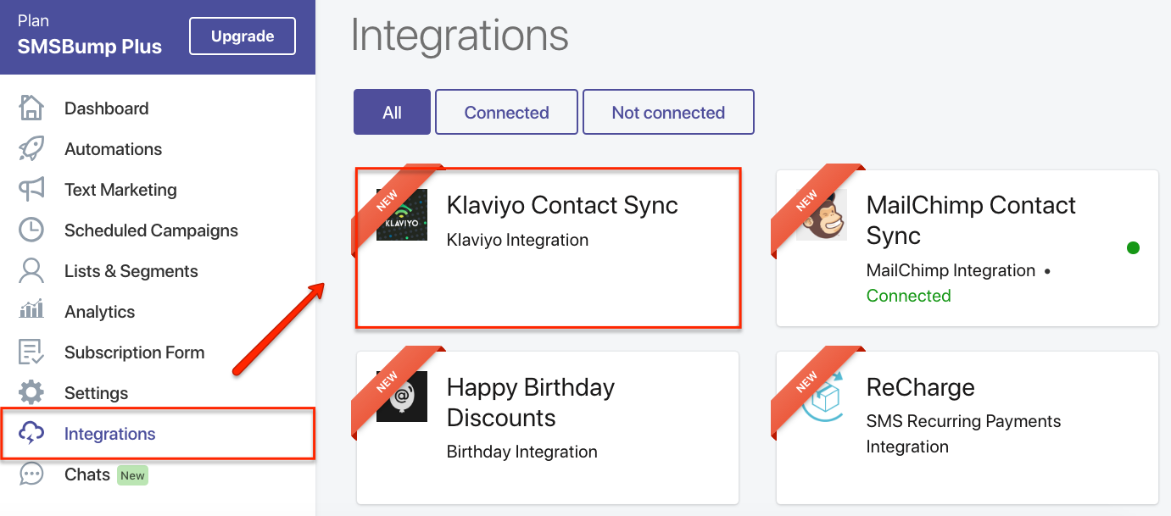
Task: Click the Chats speech bubble icon
Action: 31,474
